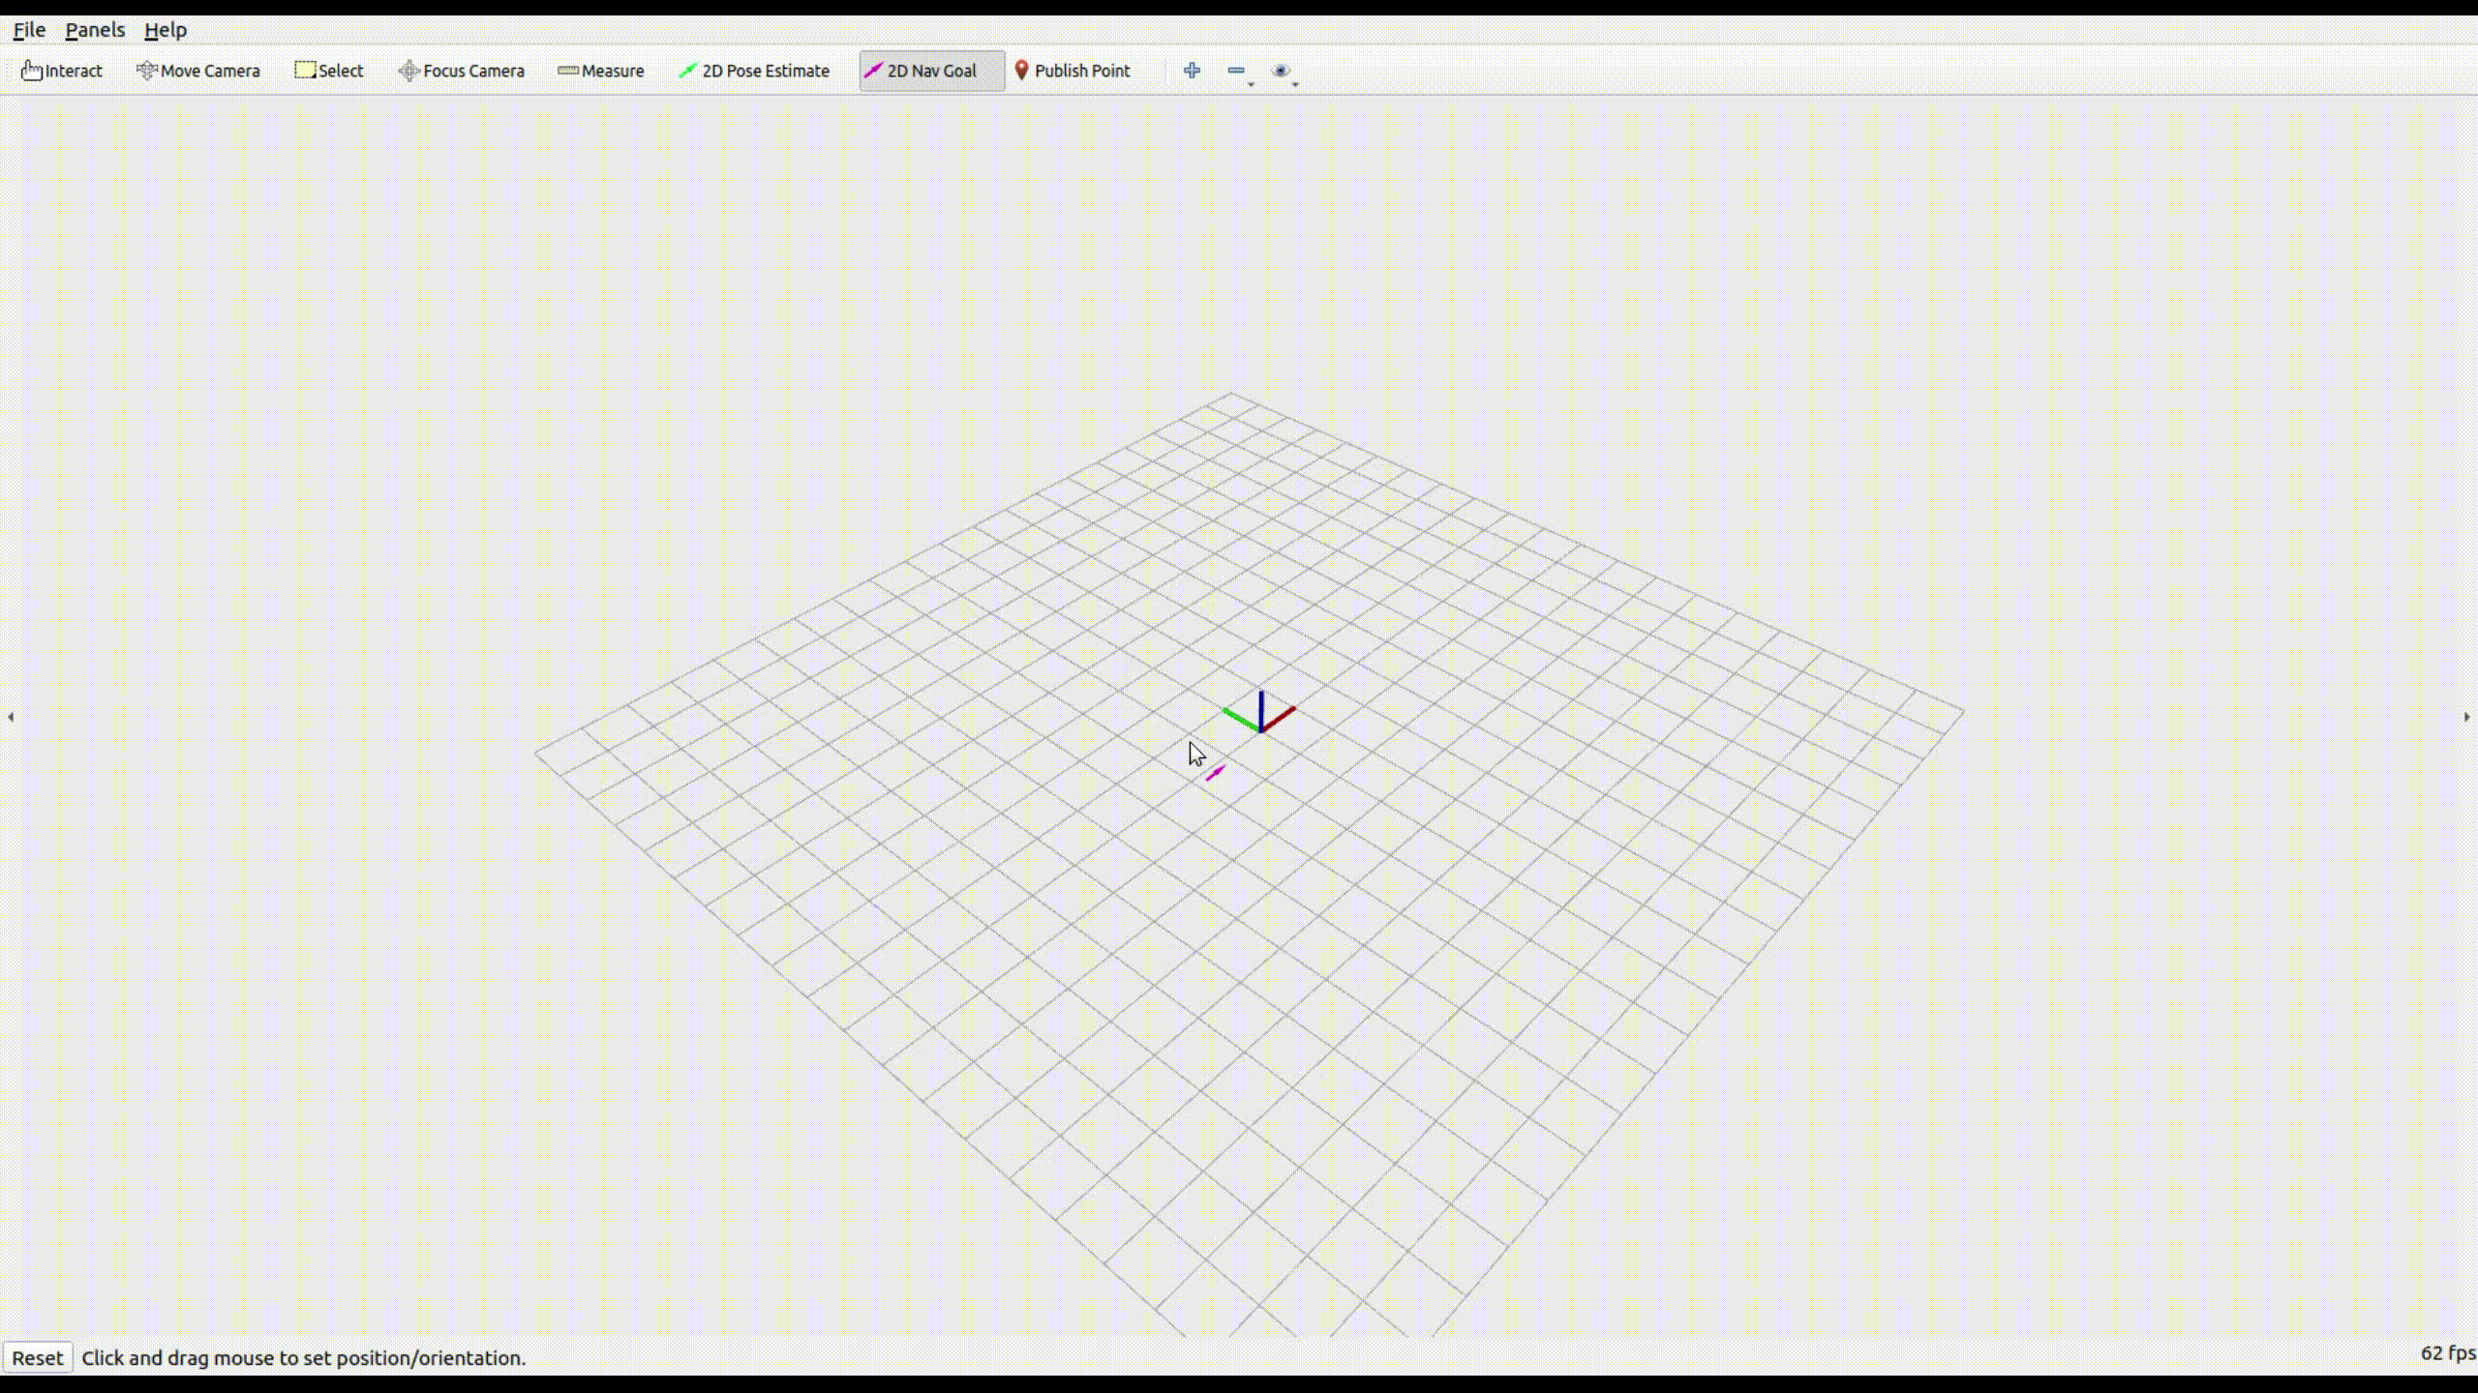Expand the hidden left side panel arrow
Image resolution: width=2478 pixels, height=1393 pixels.
[x=11, y=717]
